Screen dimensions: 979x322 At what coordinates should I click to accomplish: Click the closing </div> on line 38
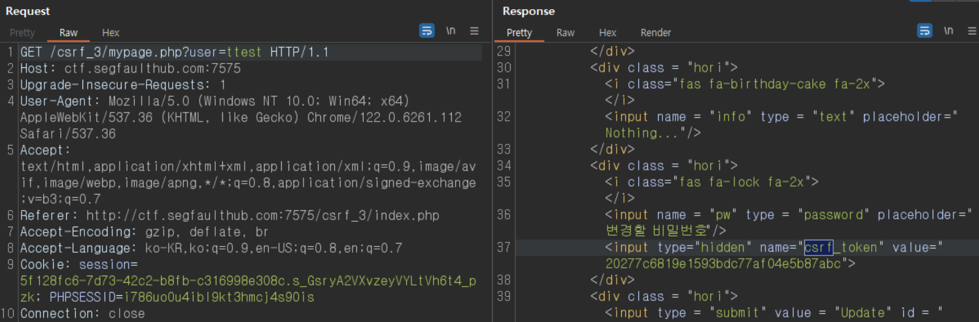612,280
